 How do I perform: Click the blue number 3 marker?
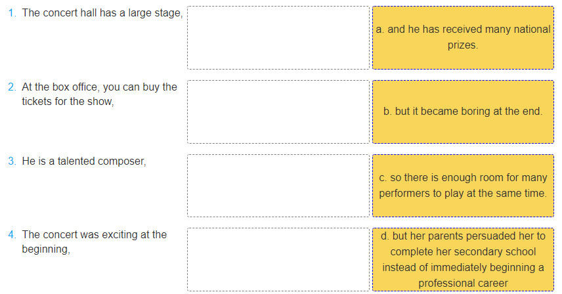pyautogui.click(x=12, y=161)
